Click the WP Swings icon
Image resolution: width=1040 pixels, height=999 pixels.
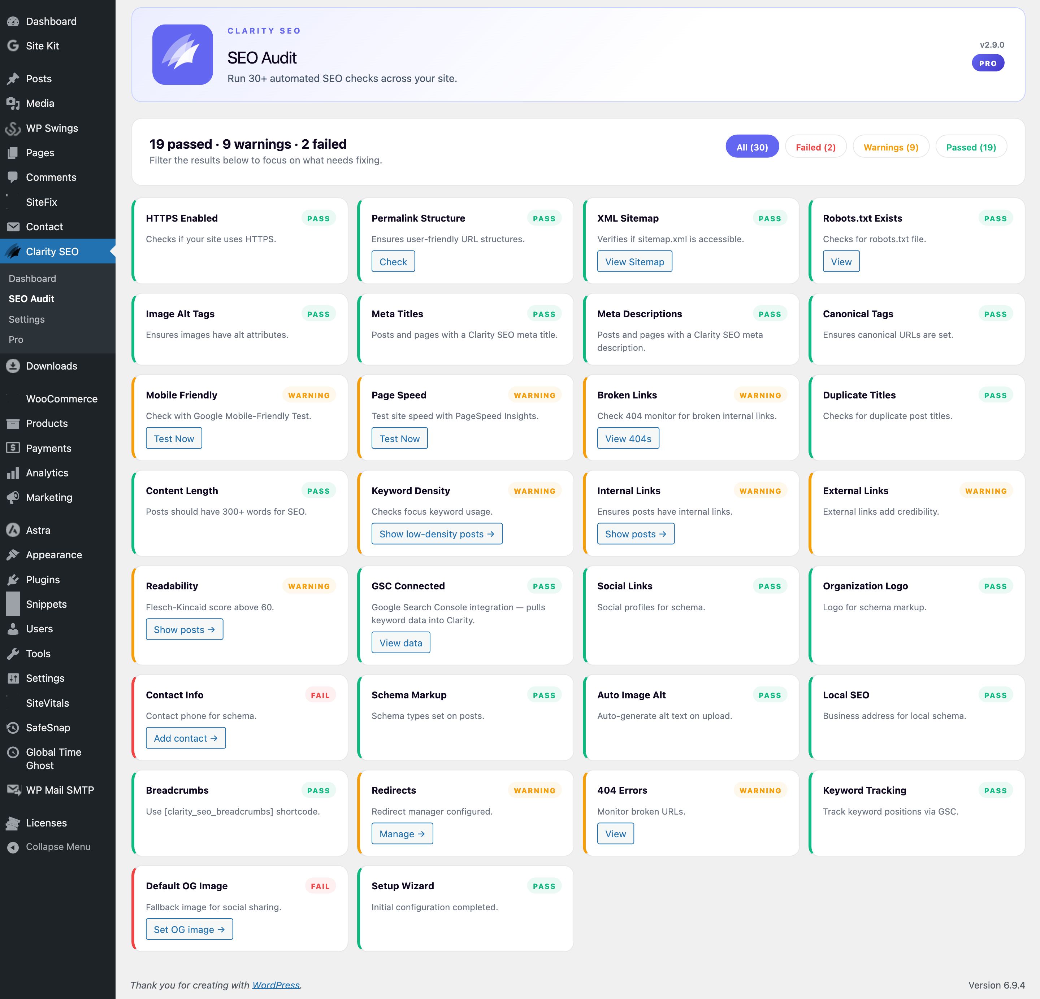(13, 128)
